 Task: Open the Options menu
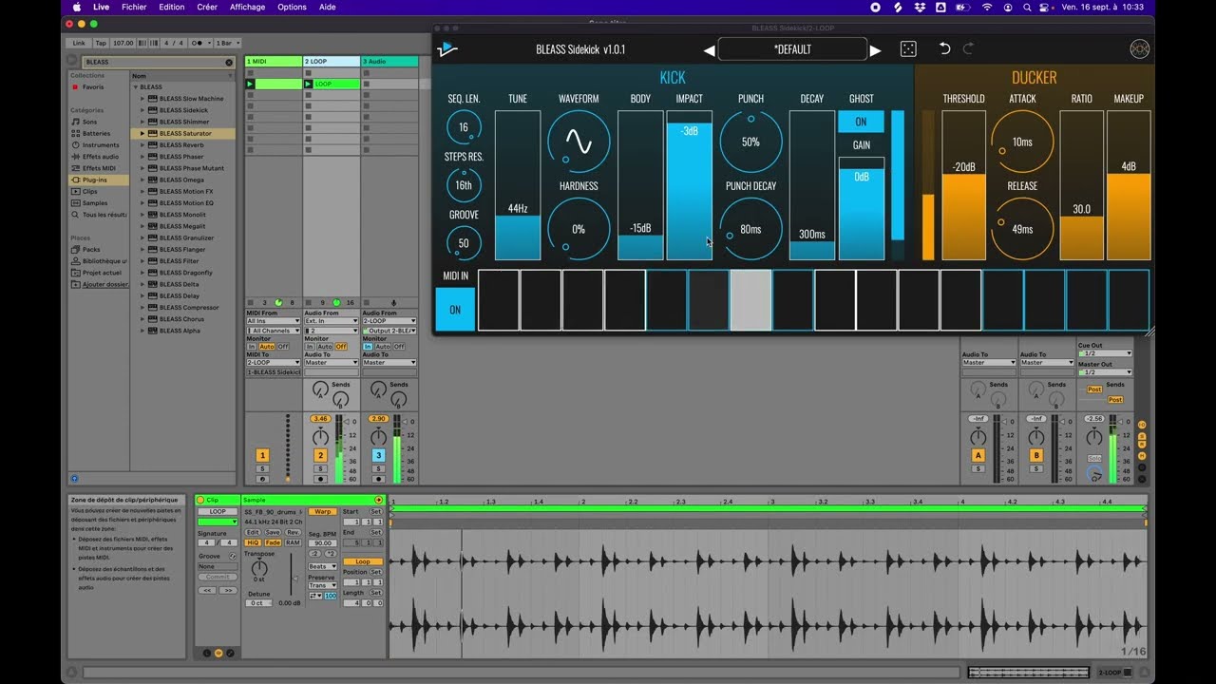(x=292, y=7)
